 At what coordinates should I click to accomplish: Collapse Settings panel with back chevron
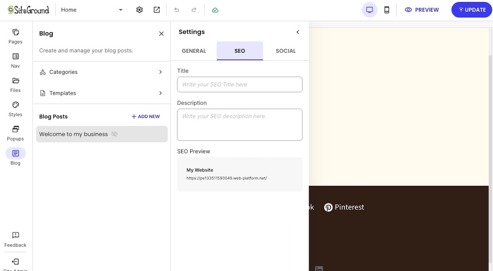(x=298, y=32)
